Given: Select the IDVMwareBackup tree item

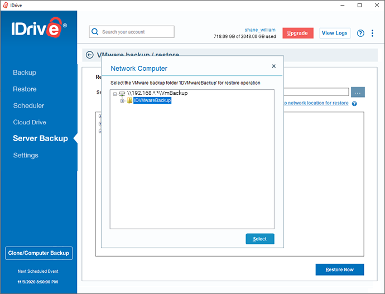Looking at the screenshot, I should click(x=152, y=100).
